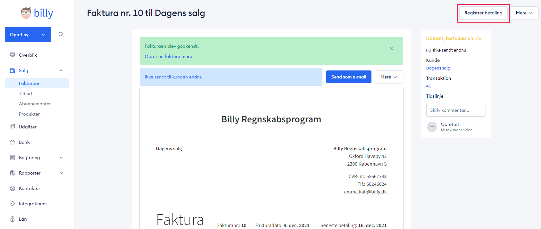Click the Rapporter document icon
The width and height of the screenshot is (541, 229).
[x=12, y=173]
